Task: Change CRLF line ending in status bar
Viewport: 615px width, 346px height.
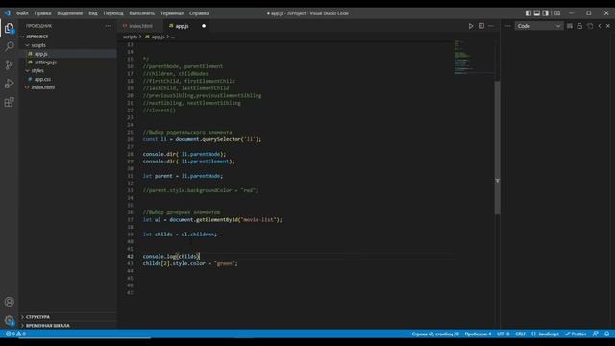Action: [x=520, y=334]
